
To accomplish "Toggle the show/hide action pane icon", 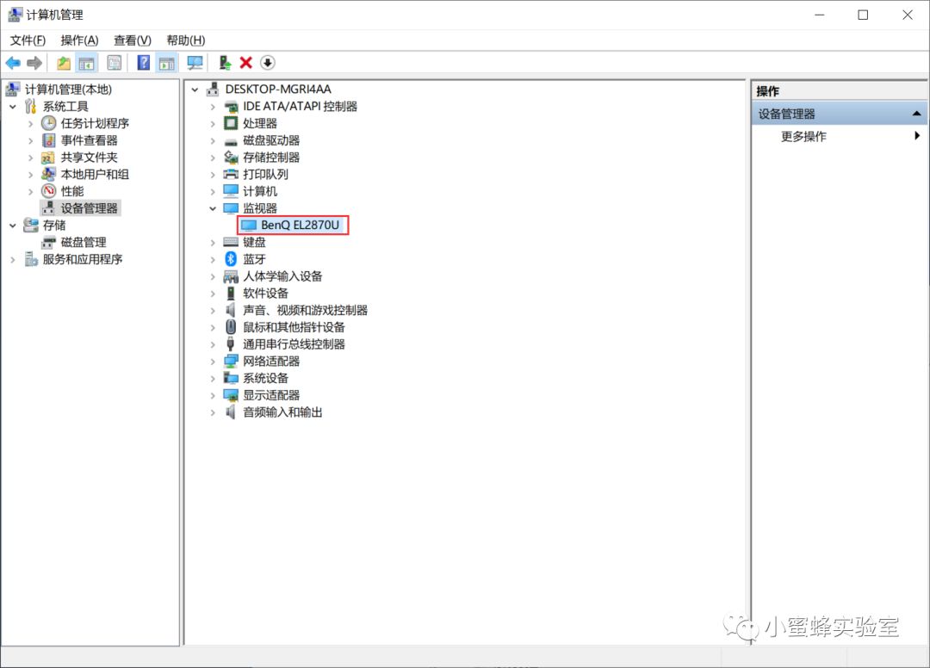I will point(167,63).
